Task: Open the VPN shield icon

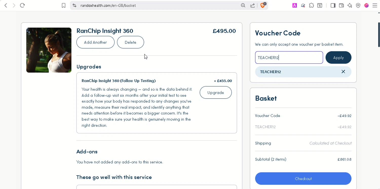Action: pyautogui.click(x=358, y=5)
